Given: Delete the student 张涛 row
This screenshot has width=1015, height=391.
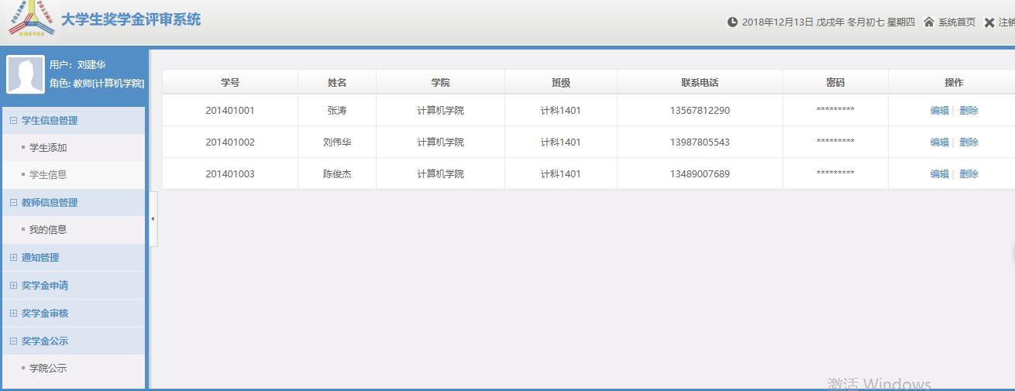Looking at the screenshot, I should tap(969, 110).
